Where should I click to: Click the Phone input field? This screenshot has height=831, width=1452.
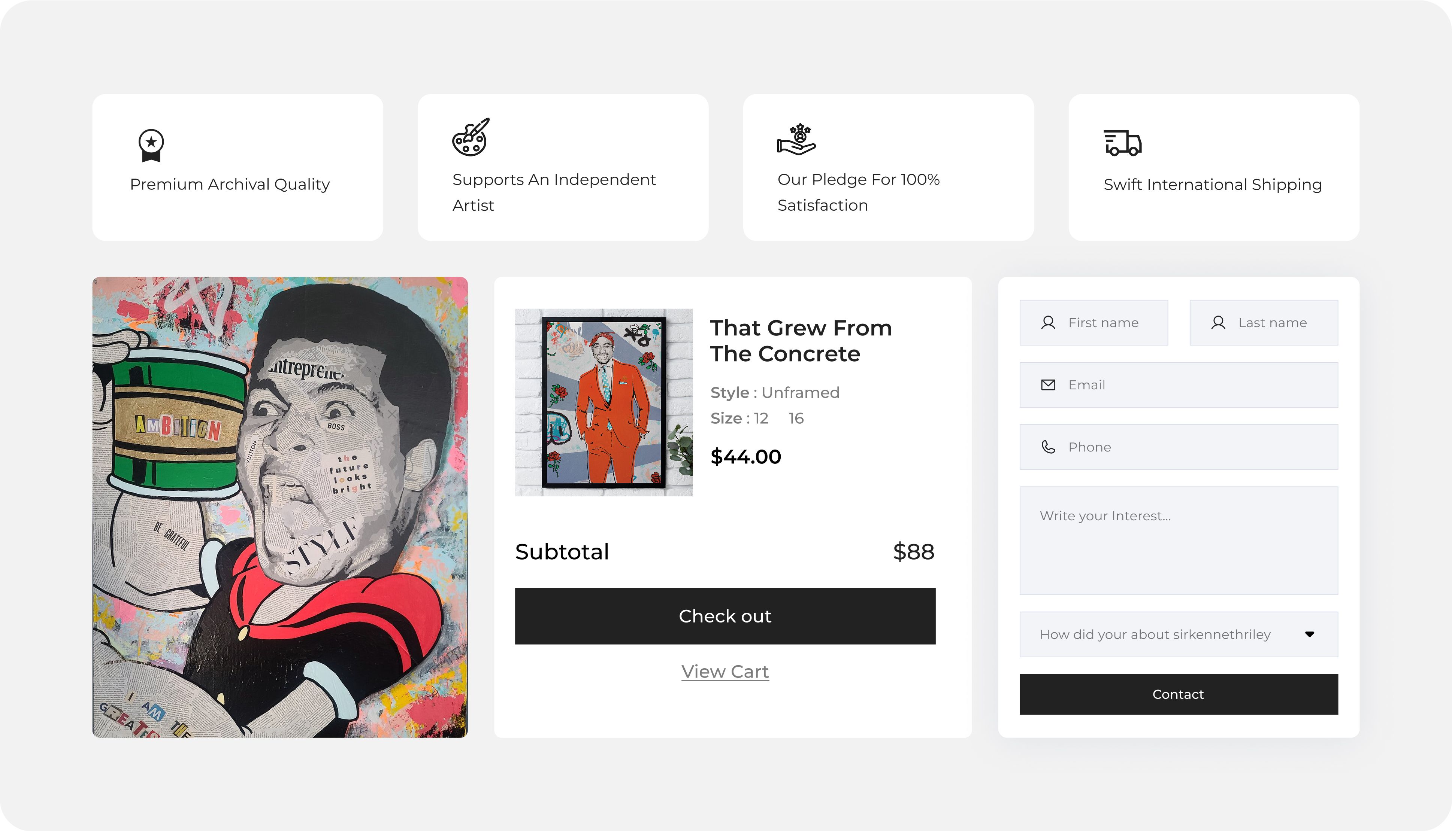pos(1194,447)
